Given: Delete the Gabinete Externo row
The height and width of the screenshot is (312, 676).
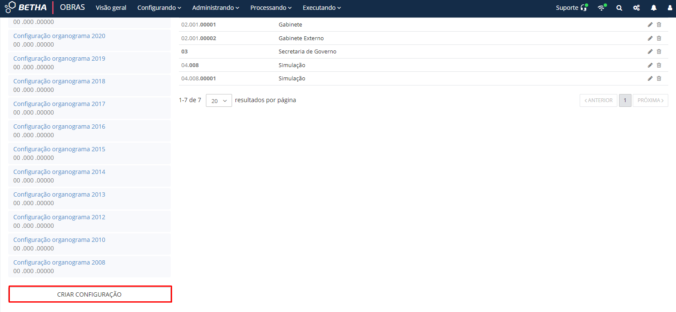Looking at the screenshot, I should click(x=659, y=38).
